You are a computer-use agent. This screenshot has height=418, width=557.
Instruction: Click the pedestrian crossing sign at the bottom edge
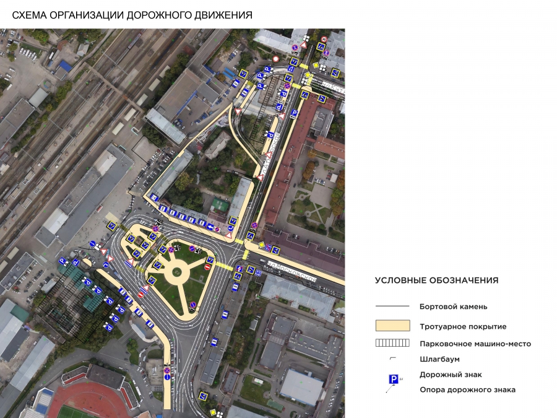pyautogui.click(x=202, y=396)
